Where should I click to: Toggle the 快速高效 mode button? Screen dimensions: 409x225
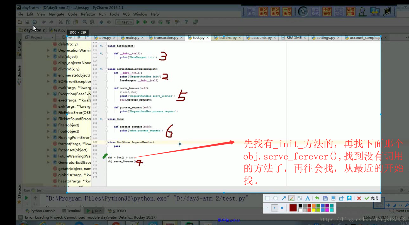pos(327,11)
